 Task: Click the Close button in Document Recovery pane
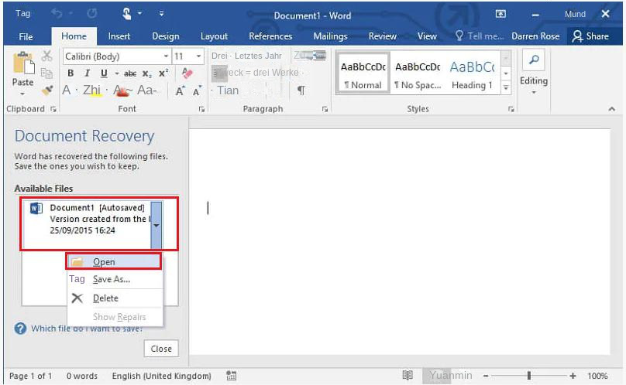(161, 349)
